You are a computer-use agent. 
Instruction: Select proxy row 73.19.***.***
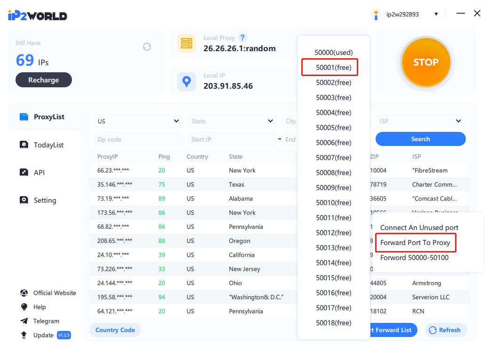click(194, 199)
